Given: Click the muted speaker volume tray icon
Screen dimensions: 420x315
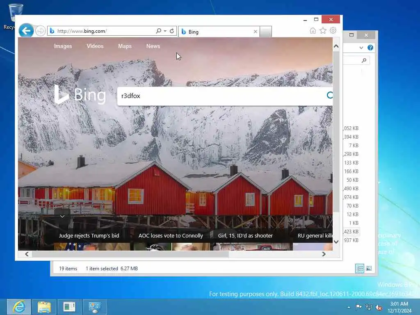Looking at the screenshot, I should pyautogui.click(x=379, y=308).
